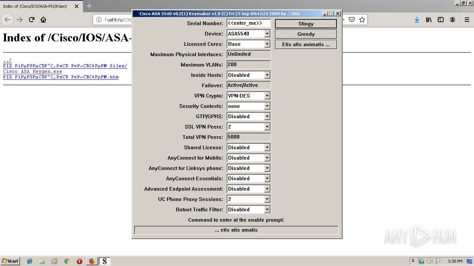Launch Chrome from the taskbar
The image size is (474, 266).
(x=67, y=261)
